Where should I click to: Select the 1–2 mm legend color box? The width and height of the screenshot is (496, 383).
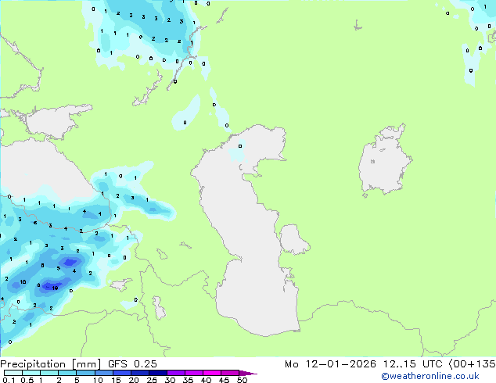(x=49, y=373)
